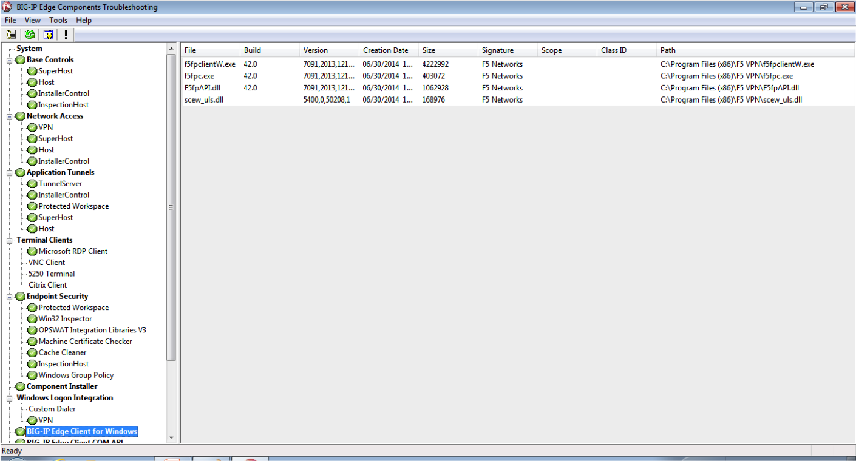
Task: Select OPSWAT Integration Libraries V3 in the tree
Action: tap(92, 330)
